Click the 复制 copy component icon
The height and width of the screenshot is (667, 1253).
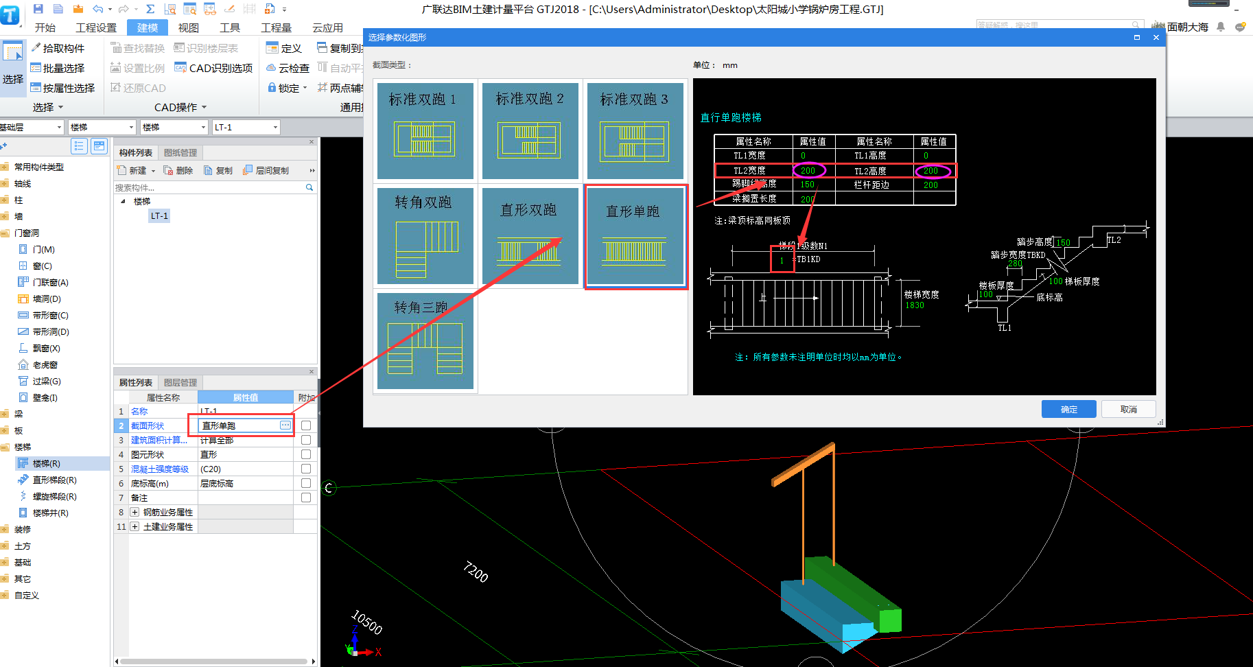(x=218, y=170)
